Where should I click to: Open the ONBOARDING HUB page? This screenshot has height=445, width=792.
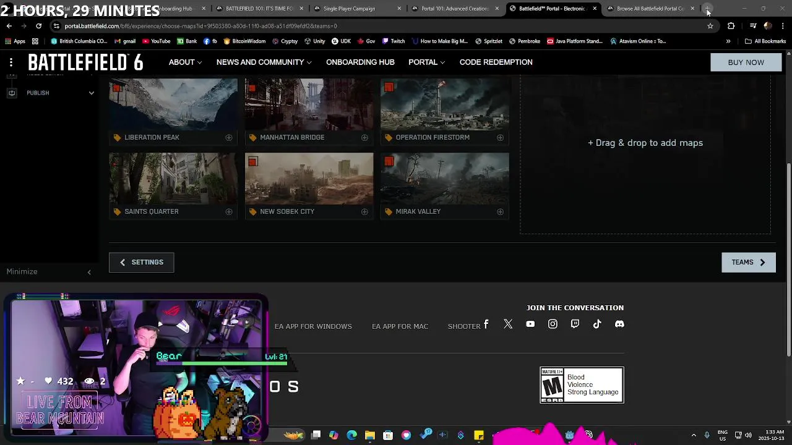[x=360, y=62]
